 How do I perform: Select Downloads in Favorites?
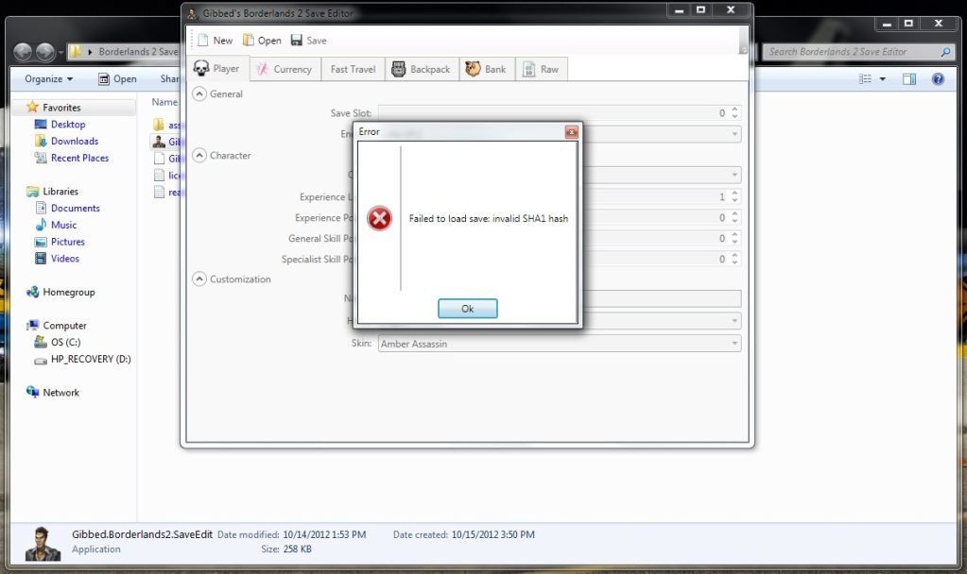click(x=75, y=141)
